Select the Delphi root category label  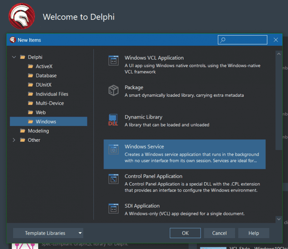point(35,57)
